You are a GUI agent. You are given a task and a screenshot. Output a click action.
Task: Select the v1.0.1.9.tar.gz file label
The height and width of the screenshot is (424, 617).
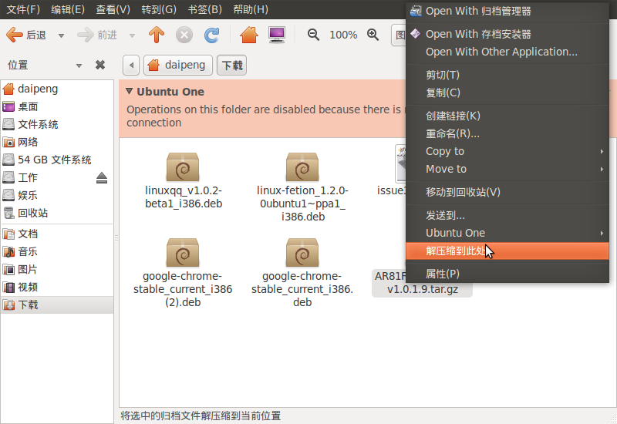(422, 289)
